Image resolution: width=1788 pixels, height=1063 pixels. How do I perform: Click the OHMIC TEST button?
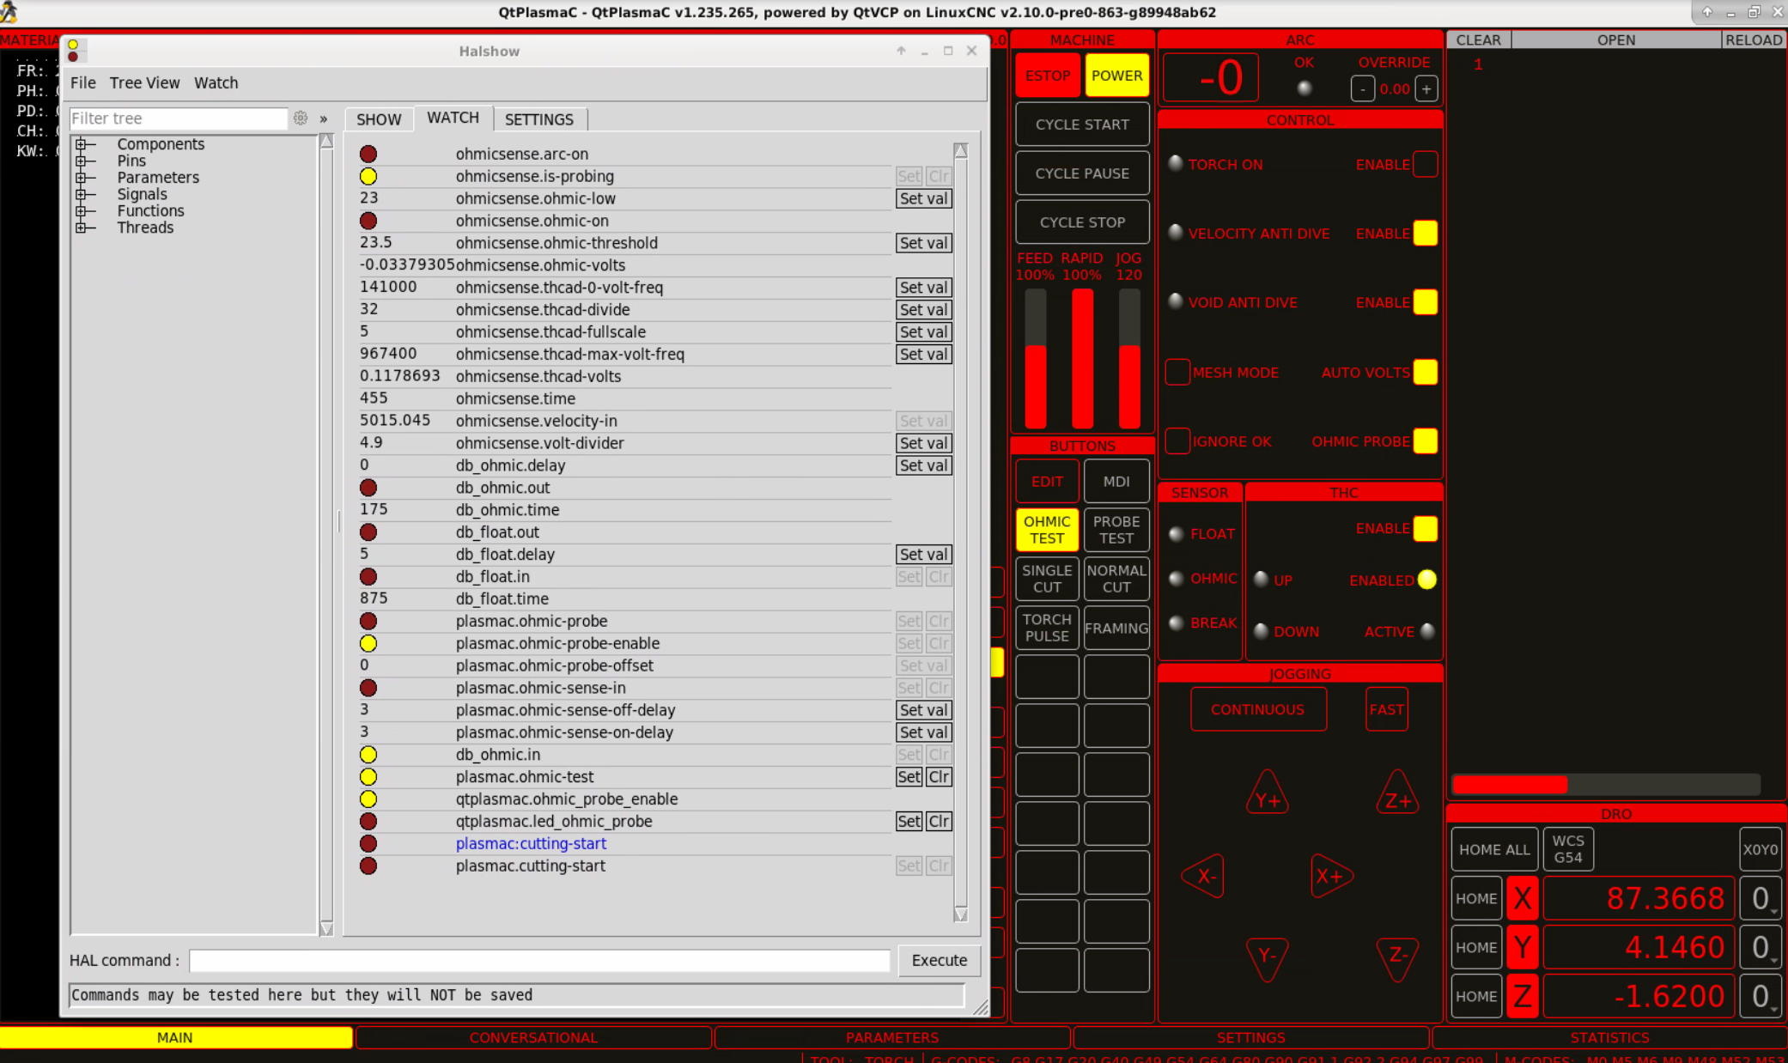[x=1047, y=530]
